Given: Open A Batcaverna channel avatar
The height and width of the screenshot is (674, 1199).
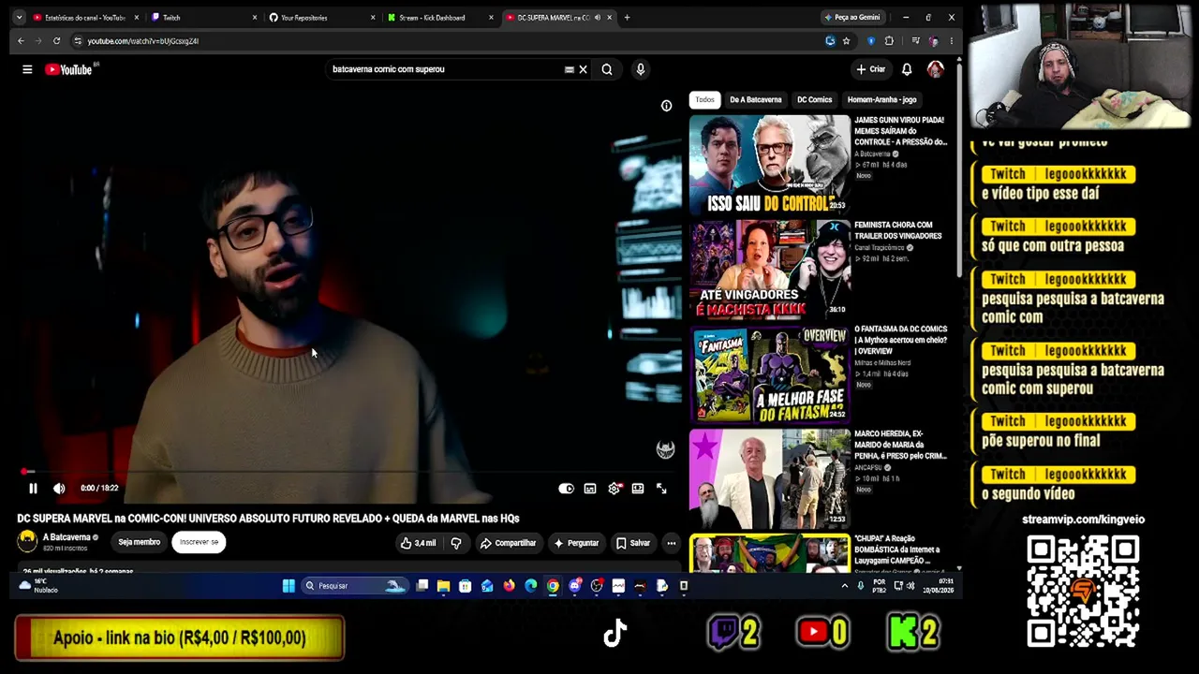Looking at the screenshot, I should [27, 541].
